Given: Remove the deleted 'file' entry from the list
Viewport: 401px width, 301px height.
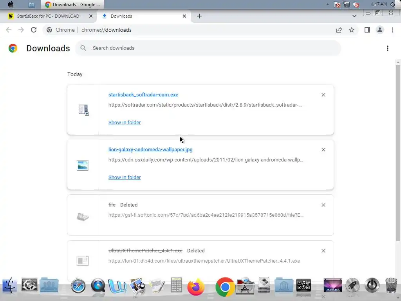Looking at the screenshot, I should (x=323, y=205).
